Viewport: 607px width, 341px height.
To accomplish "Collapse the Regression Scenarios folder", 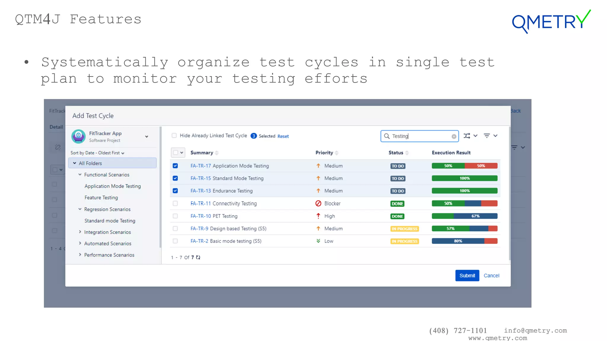I will [x=80, y=209].
